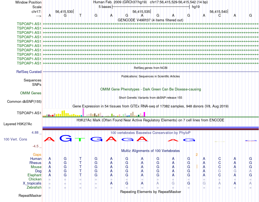Open the Publications: Sequences in Scientific Articles title
The image size is (259, 202).
(150, 76)
